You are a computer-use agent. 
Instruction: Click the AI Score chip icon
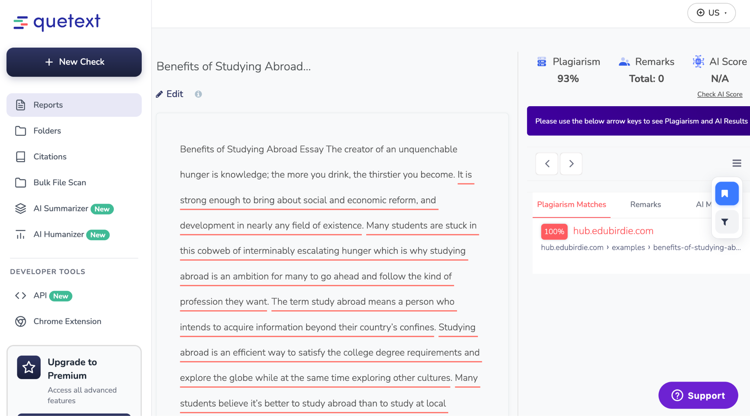coord(698,62)
